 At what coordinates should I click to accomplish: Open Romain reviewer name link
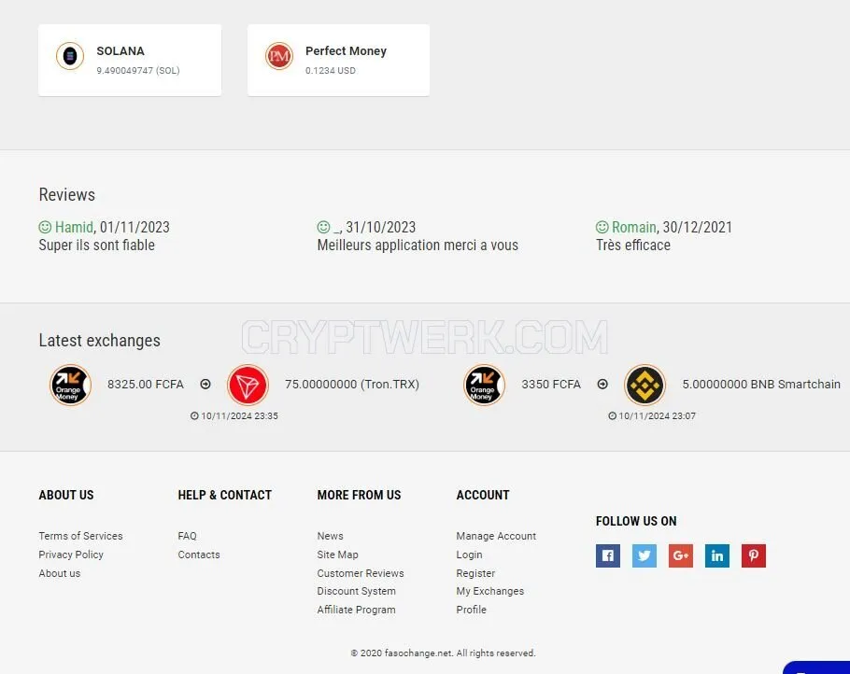click(x=633, y=227)
